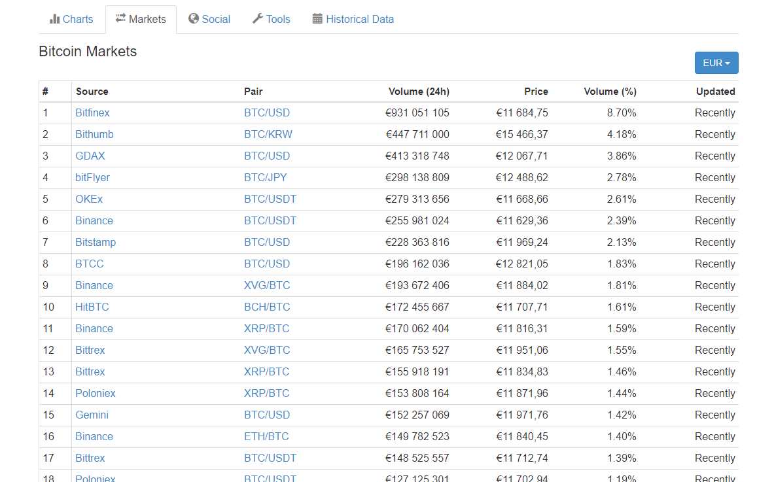Click the bar chart icon on Charts tab
This screenshot has width=774, height=482.
click(55, 19)
